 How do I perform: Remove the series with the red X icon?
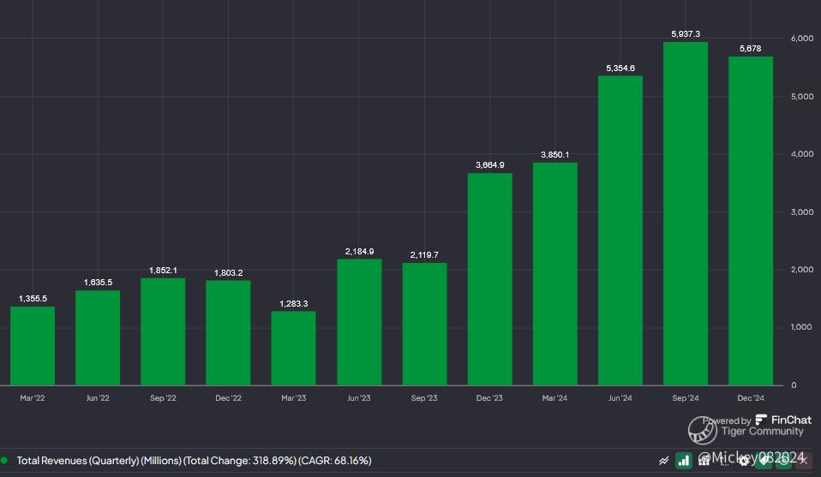[804, 461]
